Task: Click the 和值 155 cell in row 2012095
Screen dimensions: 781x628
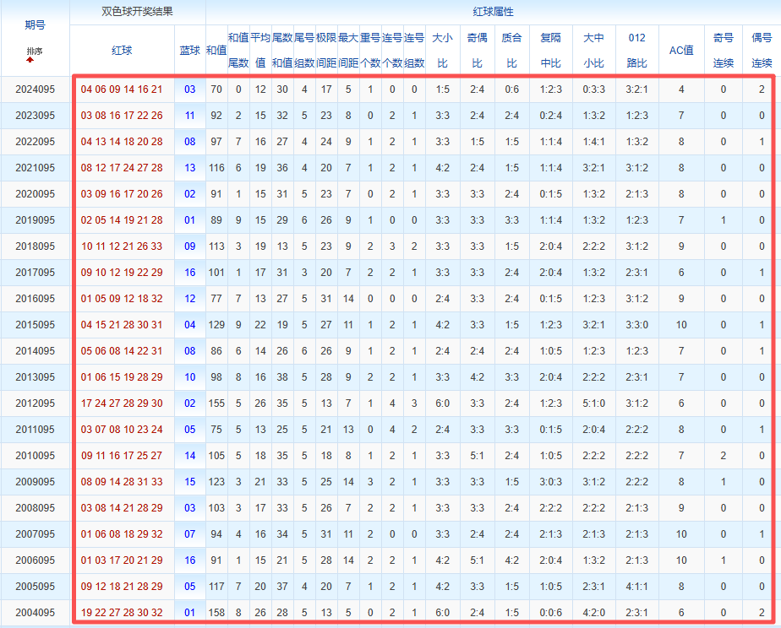Action: tap(216, 403)
